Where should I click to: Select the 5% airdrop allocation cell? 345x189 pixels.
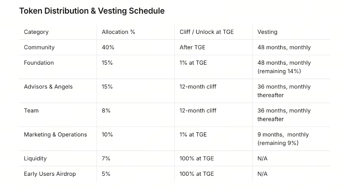coord(106,174)
